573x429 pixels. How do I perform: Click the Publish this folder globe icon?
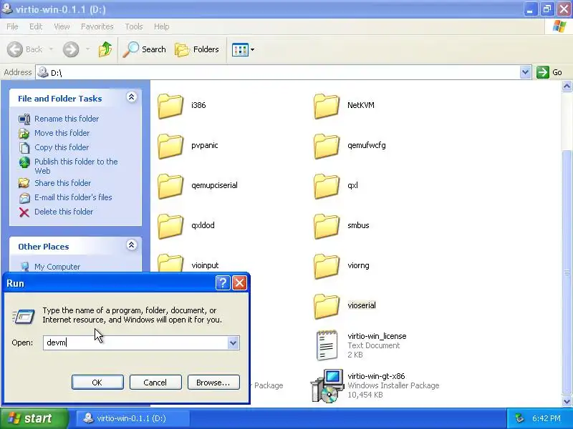pos(24,162)
